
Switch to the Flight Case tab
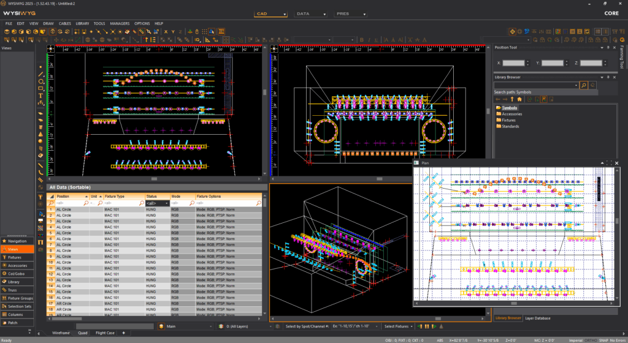(105, 333)
